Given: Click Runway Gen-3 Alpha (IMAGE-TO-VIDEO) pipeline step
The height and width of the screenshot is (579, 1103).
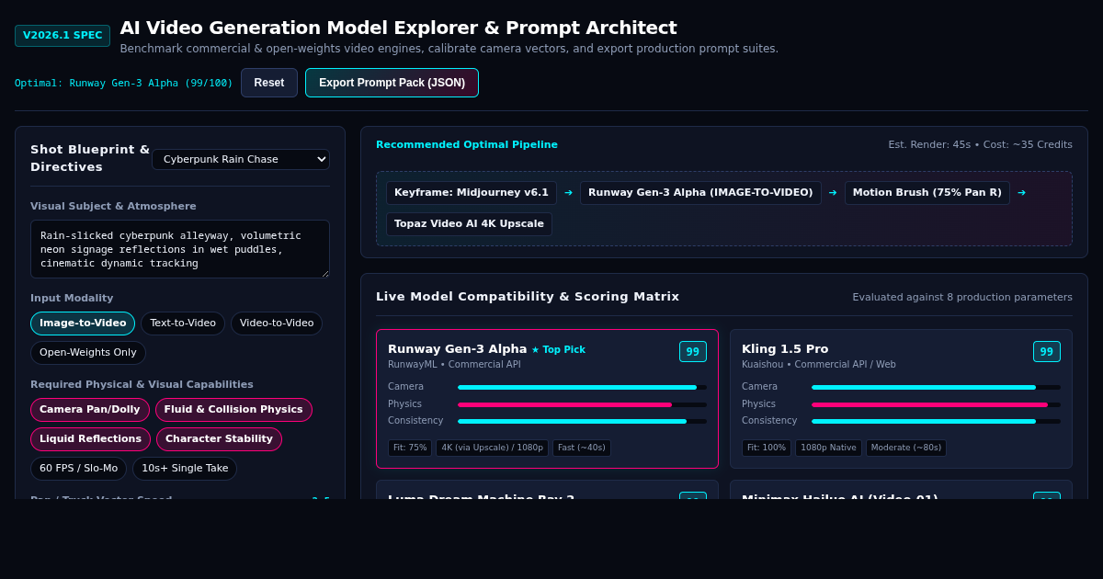Looking at the screenshot, I should click(700, 193).
